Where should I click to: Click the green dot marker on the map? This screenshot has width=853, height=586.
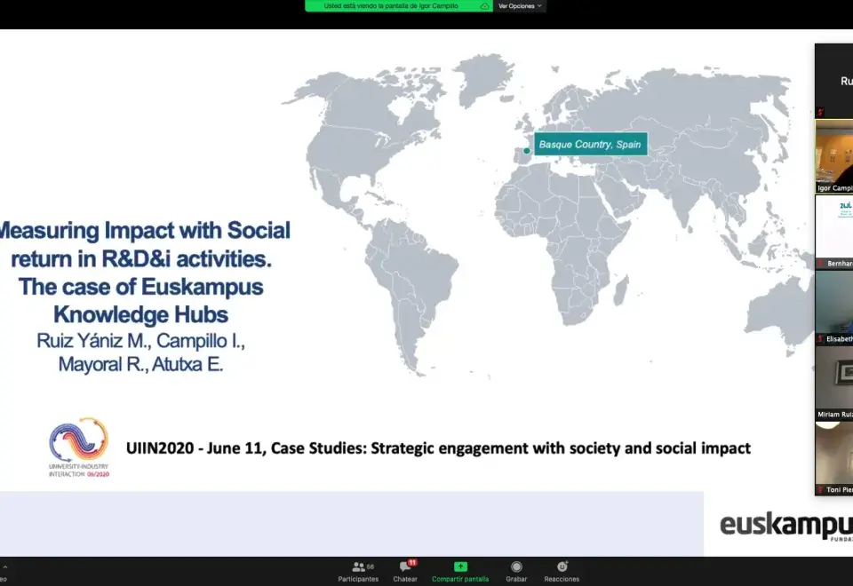(x=527, y=151)
